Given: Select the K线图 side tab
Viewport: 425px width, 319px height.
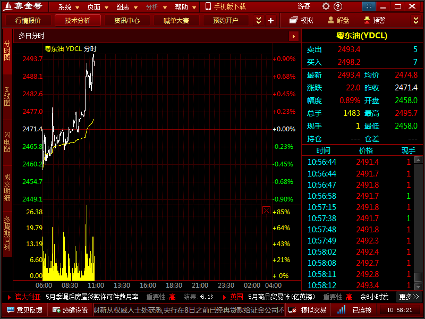Looking at the screenshot, I should pos(7,97).
